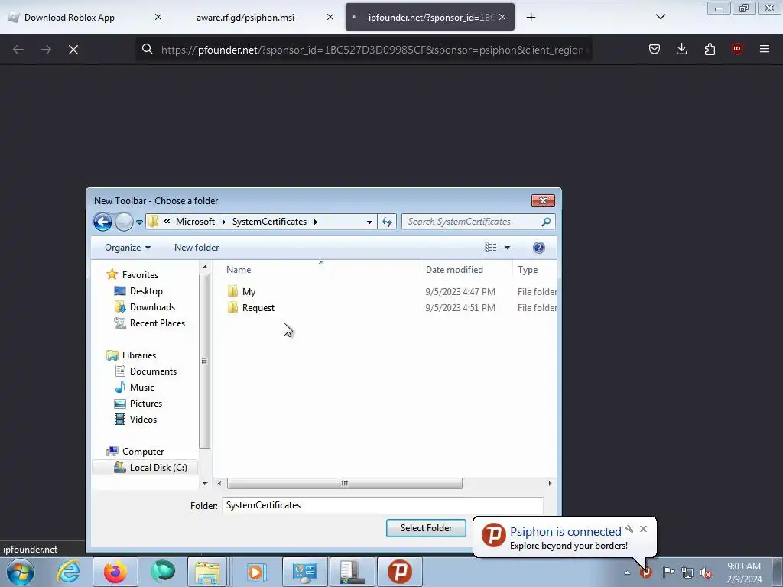Open Windows Media Player taskbar icon

click(x=257, y=572)
